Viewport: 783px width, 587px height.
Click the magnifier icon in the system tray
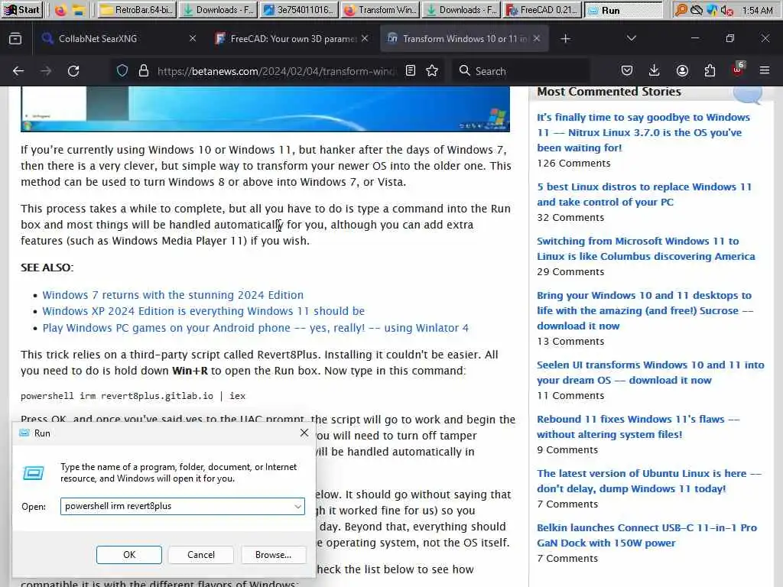681,10
